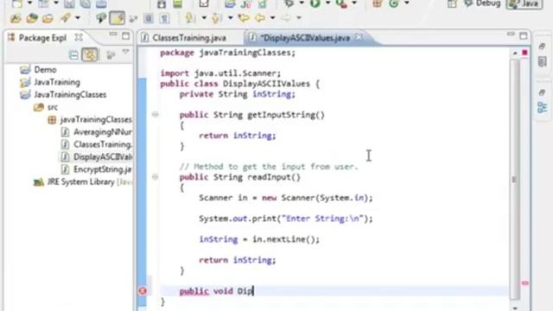Select the JavaTrainingClasses project
The image size is (553, 311).
click(70, 95)
